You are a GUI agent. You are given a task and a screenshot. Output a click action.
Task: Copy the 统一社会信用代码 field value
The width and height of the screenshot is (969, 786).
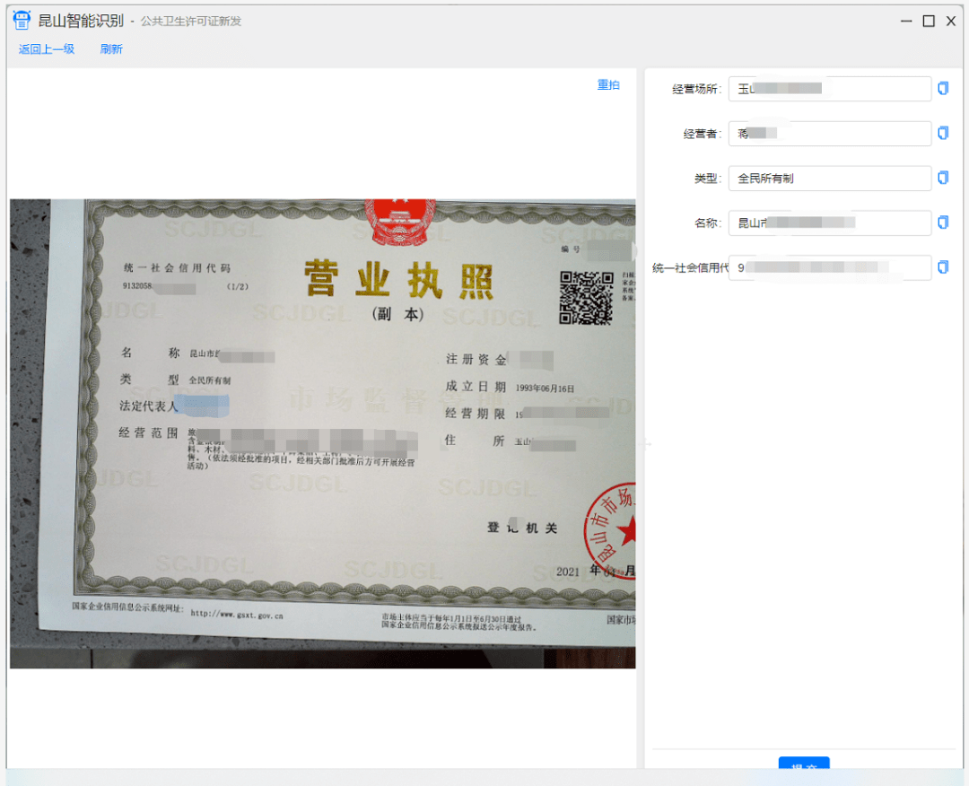coord(943,267)
